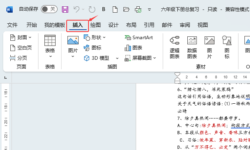The image size is (250, 150).
Task: Switch to the 邮件 (Mailings) tab
Action: click(167, 25)
